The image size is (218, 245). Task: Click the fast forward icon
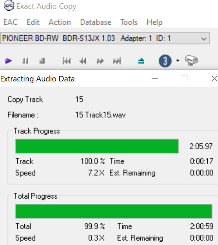click(100, 61)
